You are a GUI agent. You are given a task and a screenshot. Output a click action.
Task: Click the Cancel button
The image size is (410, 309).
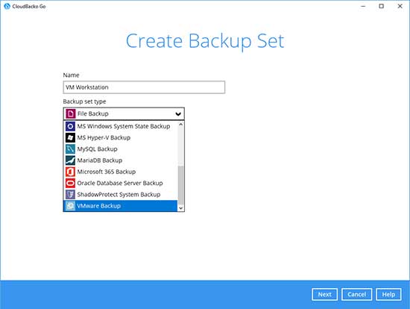(x=356, y=295)
